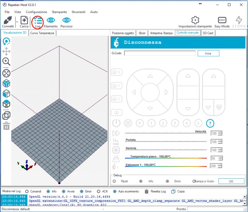
Task: Toggle the Log list icon
Action: pos(38,21)
